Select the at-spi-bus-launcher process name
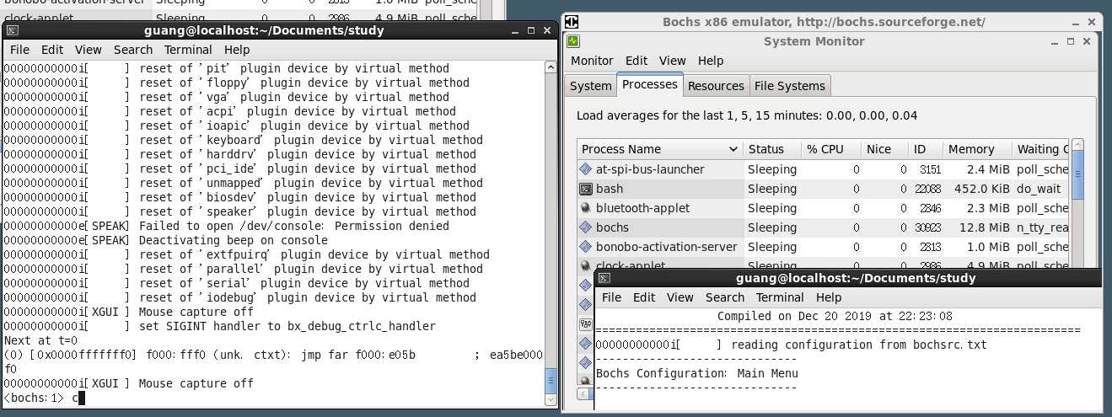Image resolution: width=1112 pixels, height=417 pixels. [649, 169]
